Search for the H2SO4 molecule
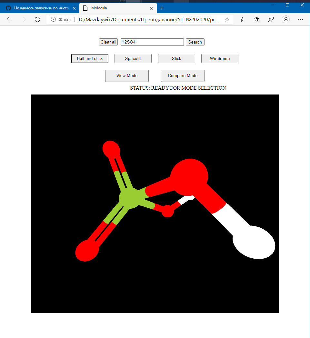Viewport: 310px width, 338px height. [195, 42]
